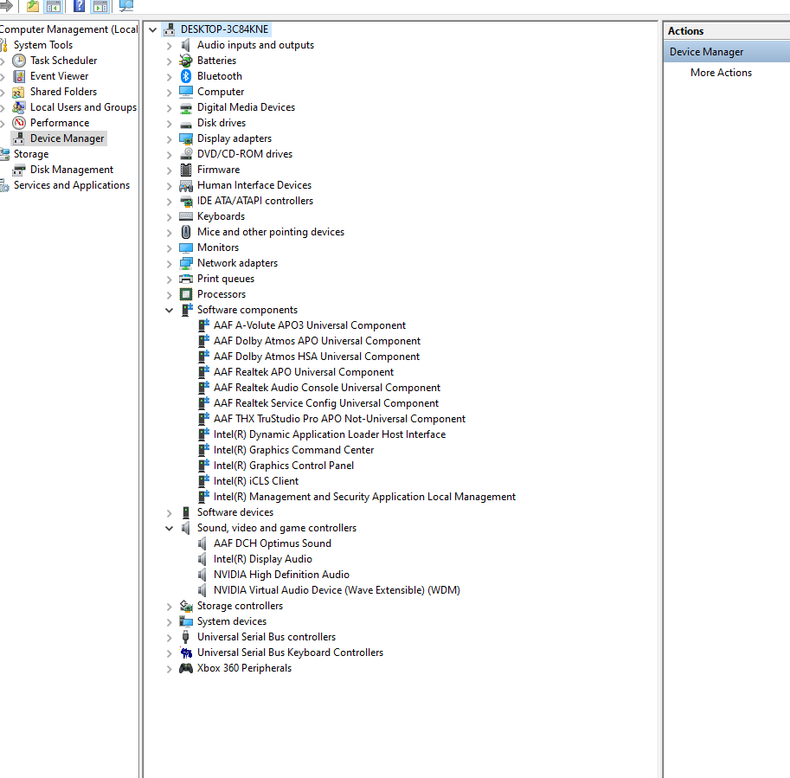Click the Universal Serial Bus Keyboard Controllers icon
The image size is (790, 778).
[x=186, y=653]
